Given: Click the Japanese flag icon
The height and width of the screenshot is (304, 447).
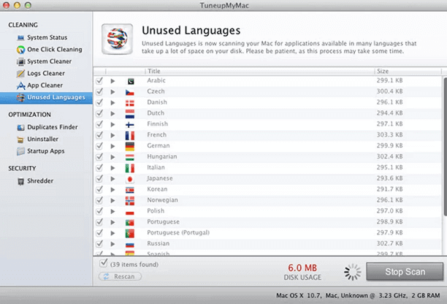Looking at the screenshot, I should [x=130, y=179].
